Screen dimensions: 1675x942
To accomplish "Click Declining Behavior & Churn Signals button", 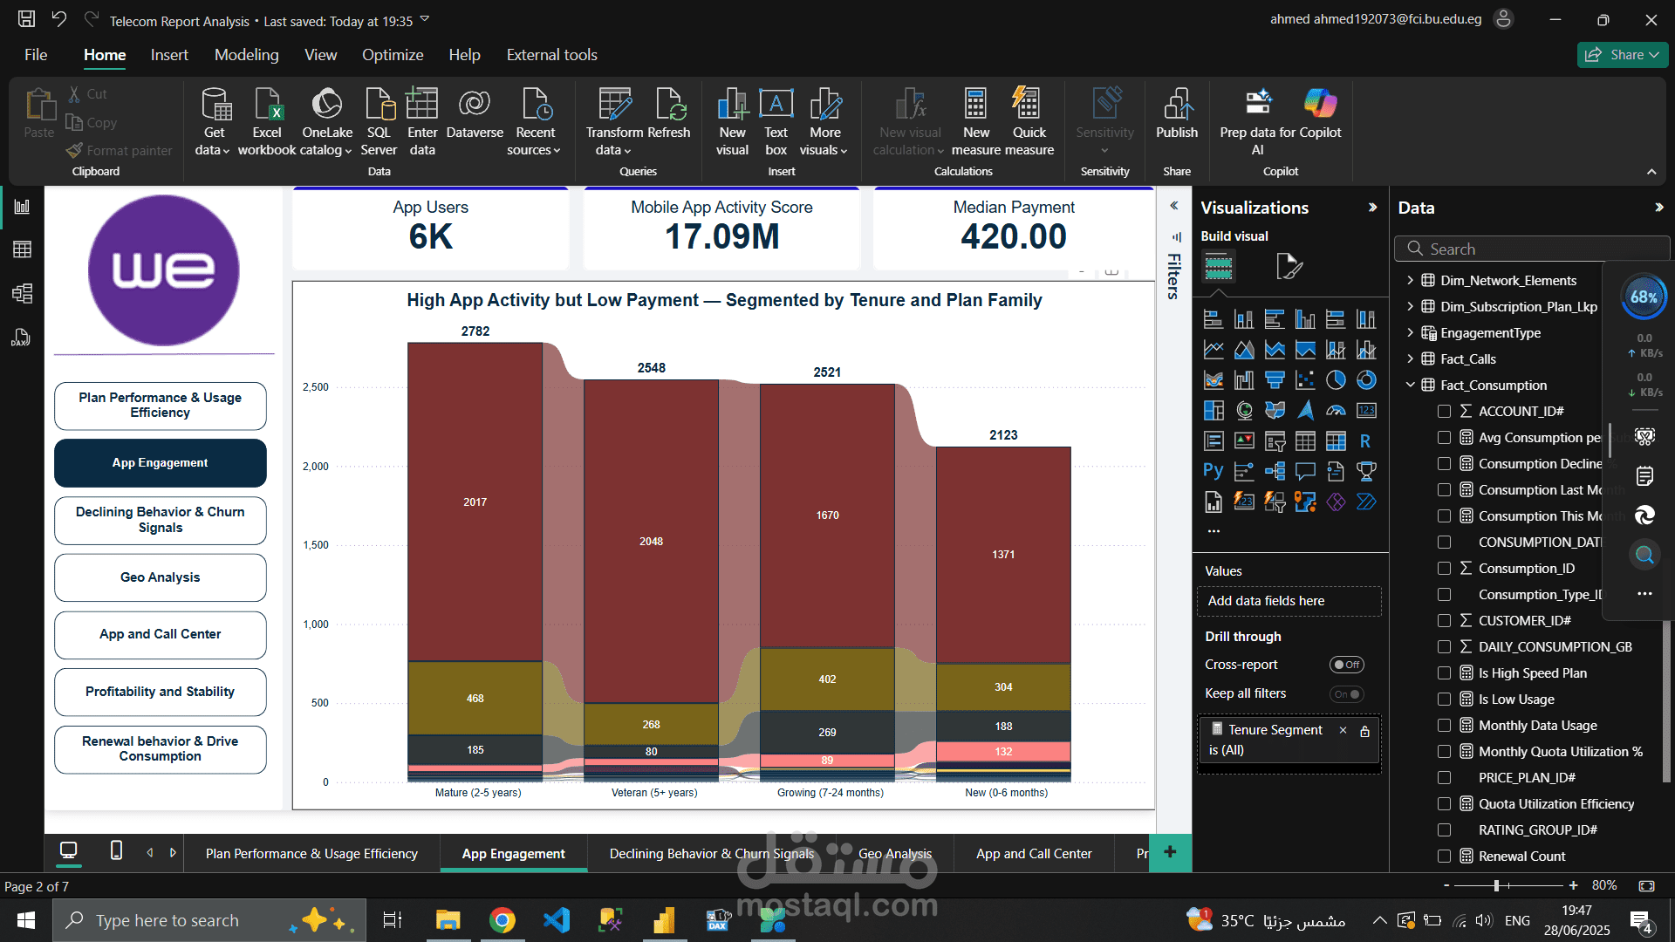I will click(x=161, y=520).
